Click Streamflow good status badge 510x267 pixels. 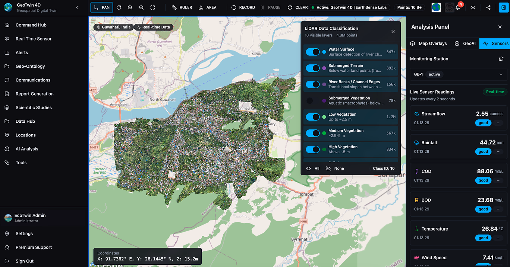pyautogui.click(x=483, y=123)
